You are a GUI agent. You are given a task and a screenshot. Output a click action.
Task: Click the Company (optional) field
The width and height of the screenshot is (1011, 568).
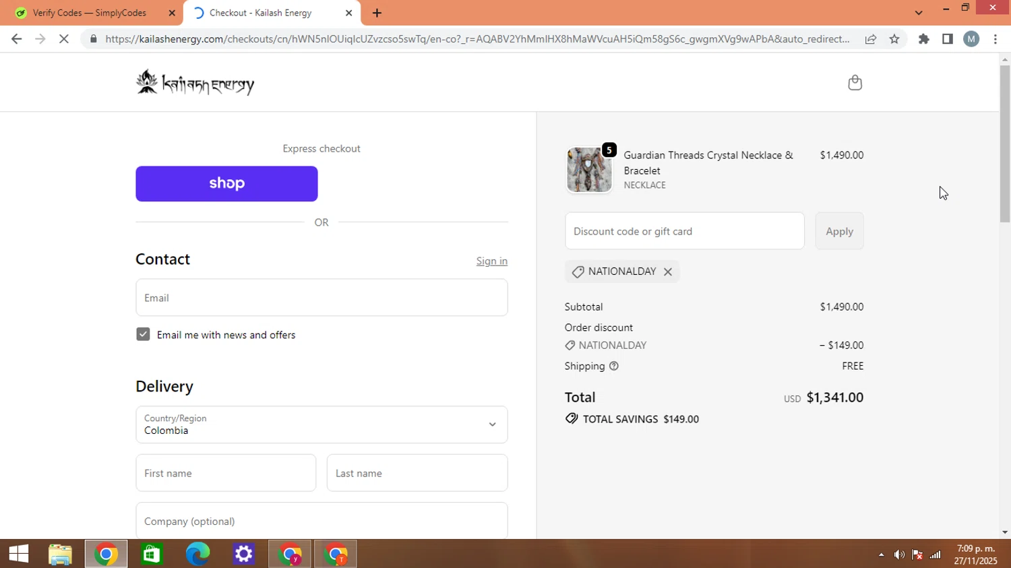point(321,521)
